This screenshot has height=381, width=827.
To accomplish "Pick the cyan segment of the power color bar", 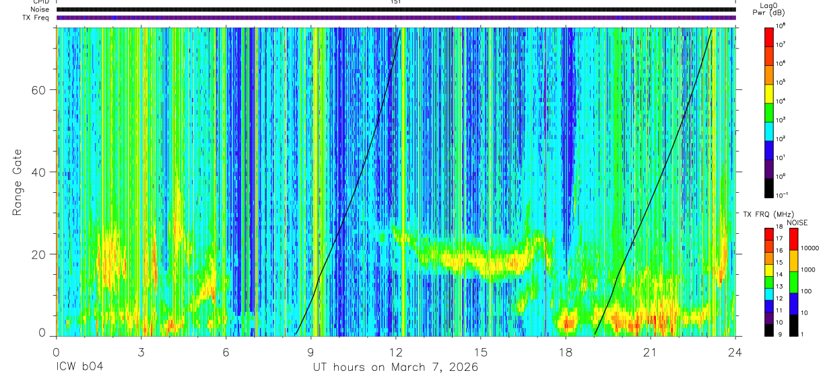I will click(x=769, y=130).
